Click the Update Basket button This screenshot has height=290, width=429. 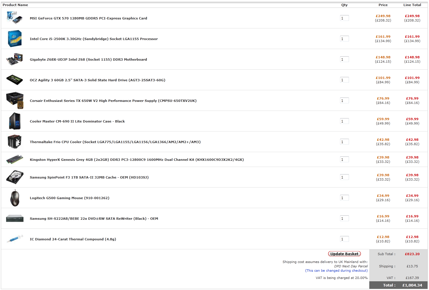point(344,254)
